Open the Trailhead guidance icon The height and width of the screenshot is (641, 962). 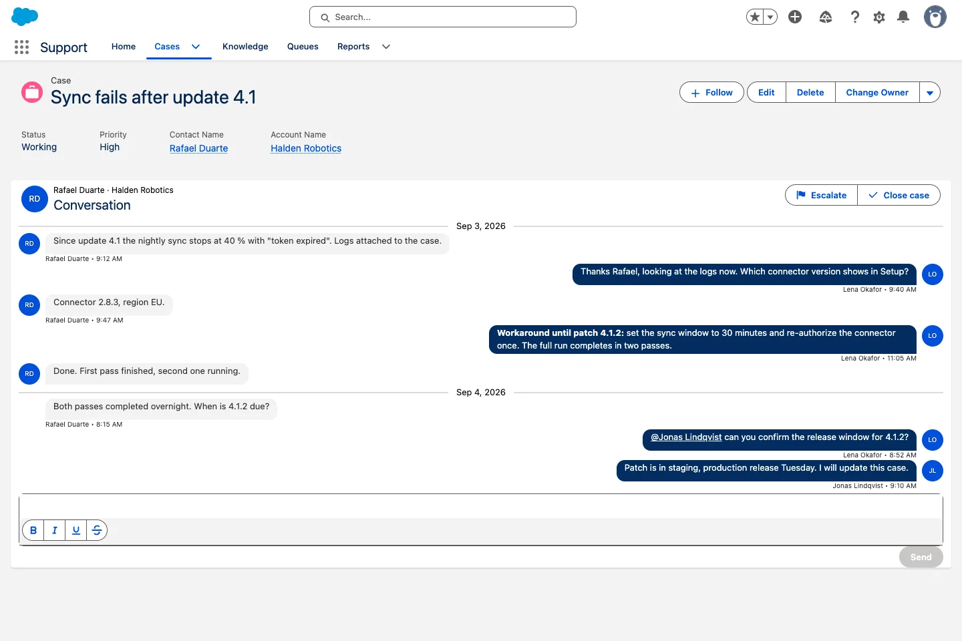tap(826, 17)
